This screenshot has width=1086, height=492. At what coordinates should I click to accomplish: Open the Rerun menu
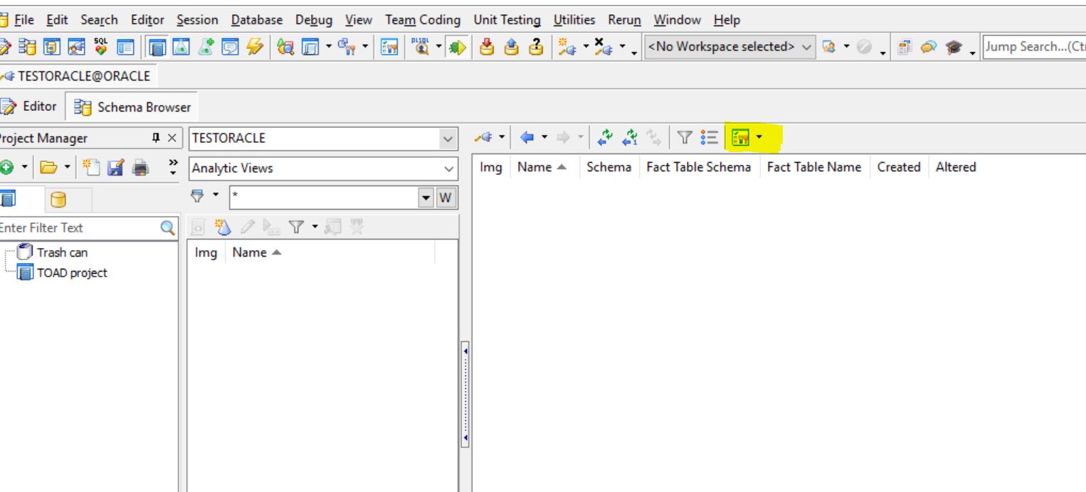(x=624, y=20)
